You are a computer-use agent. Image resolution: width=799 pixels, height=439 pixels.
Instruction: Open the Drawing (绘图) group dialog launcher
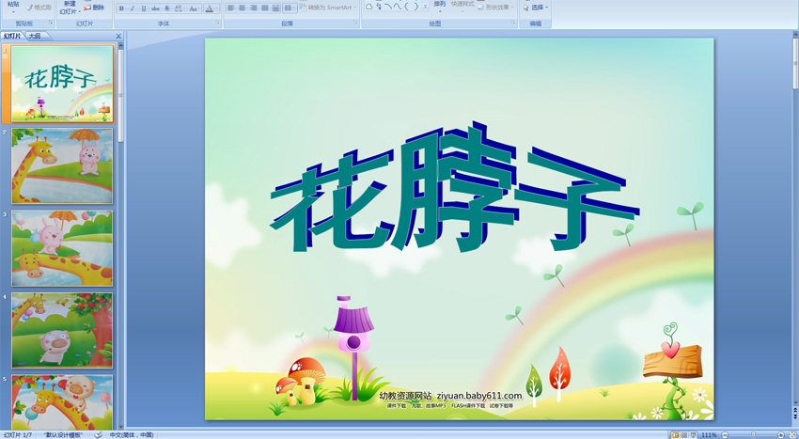(513, 24)
